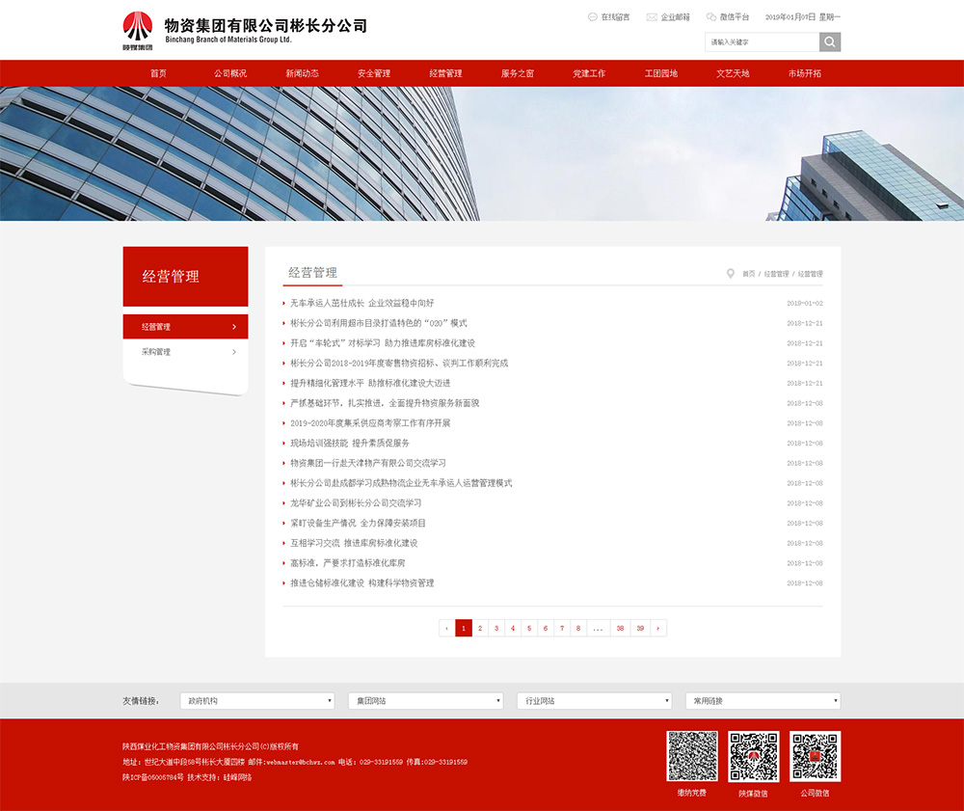The width and height of the screenshot is (964, 811).
Task: Click the 公司微信 QR code
Action: [815, 756]
